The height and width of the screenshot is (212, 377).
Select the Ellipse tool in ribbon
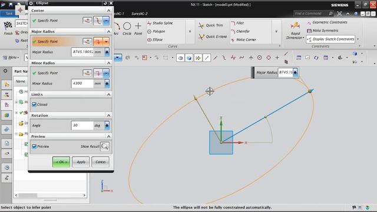[155, 39]
